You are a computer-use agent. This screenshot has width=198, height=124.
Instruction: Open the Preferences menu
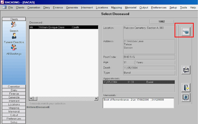pyautogui.click(x=159, y=7)
